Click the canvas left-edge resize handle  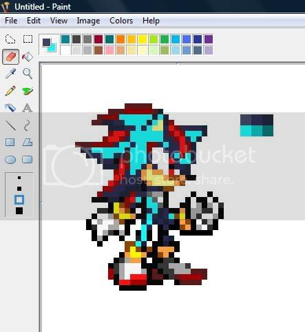41,203
